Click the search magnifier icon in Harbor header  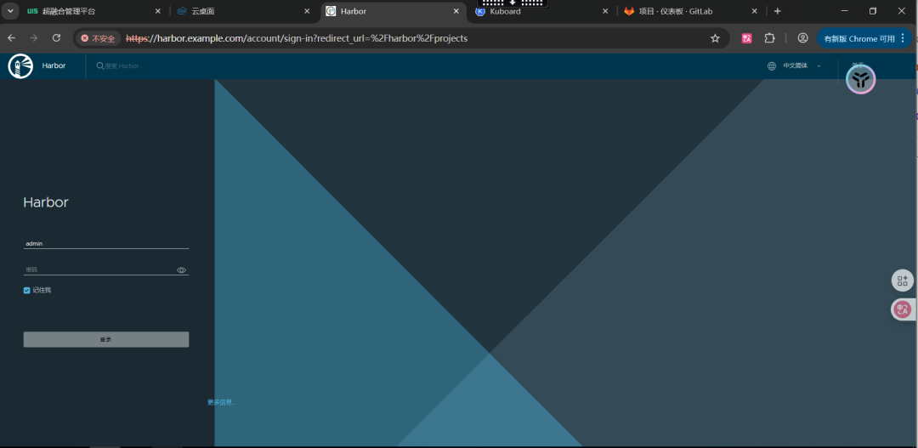(x=100, y=66)
